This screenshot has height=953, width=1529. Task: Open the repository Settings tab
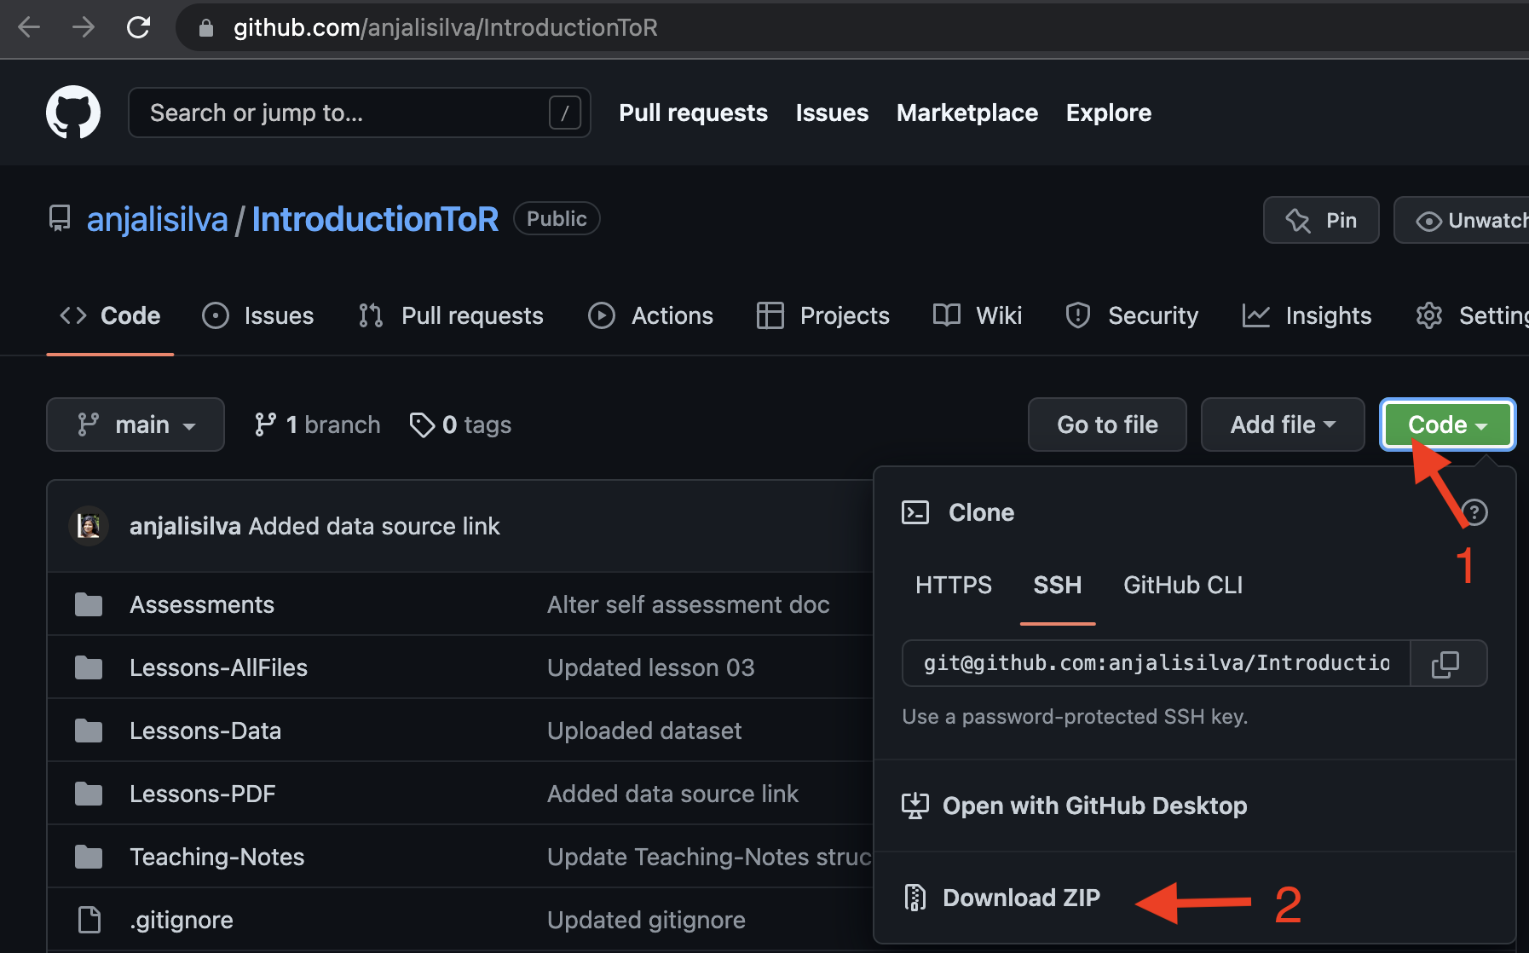coord(1472,315)
